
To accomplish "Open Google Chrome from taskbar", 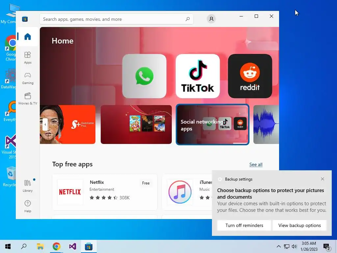I will coord(56,246).
